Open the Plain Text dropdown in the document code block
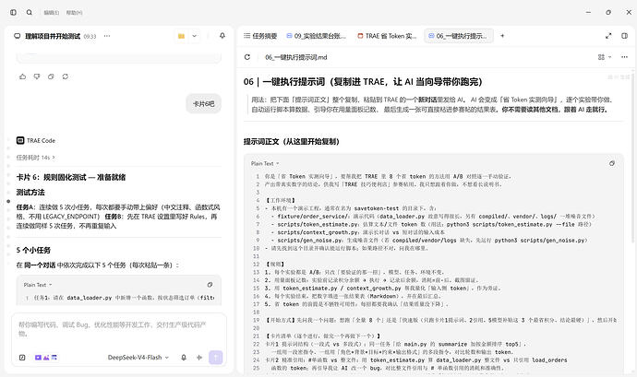Screen dimensions: 637x377 click(x=265, y=163)
